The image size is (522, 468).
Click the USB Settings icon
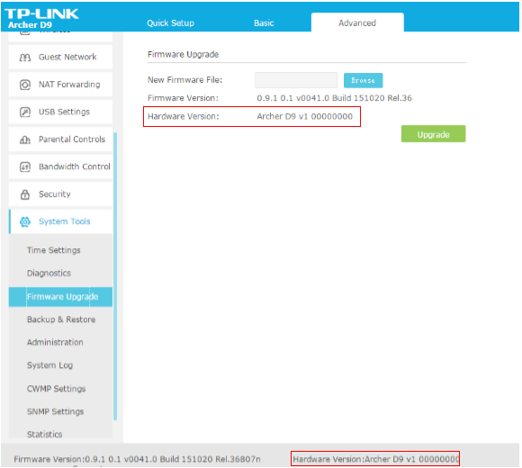pos(25,112)
